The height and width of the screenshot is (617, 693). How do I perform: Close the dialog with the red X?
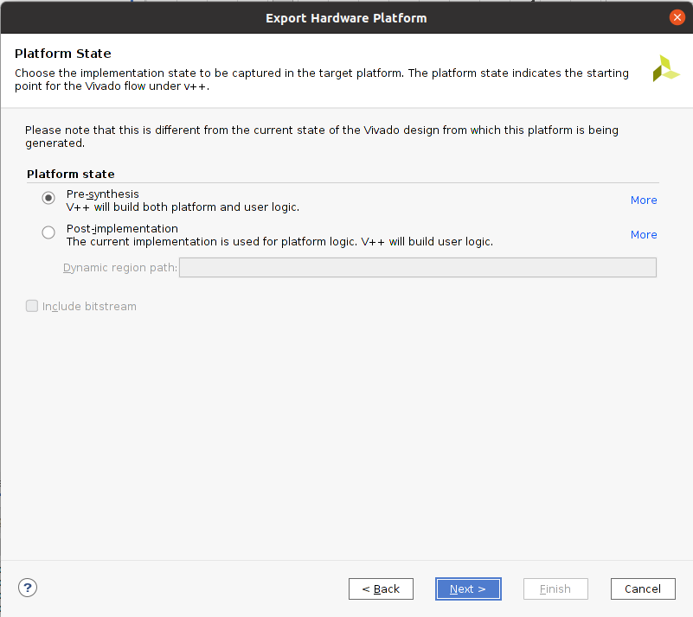(x=677, y=17)
